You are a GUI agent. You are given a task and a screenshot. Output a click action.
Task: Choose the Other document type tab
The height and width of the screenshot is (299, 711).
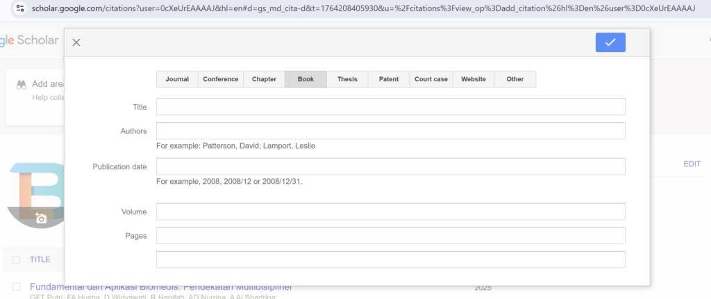click(x=515, y=79)
